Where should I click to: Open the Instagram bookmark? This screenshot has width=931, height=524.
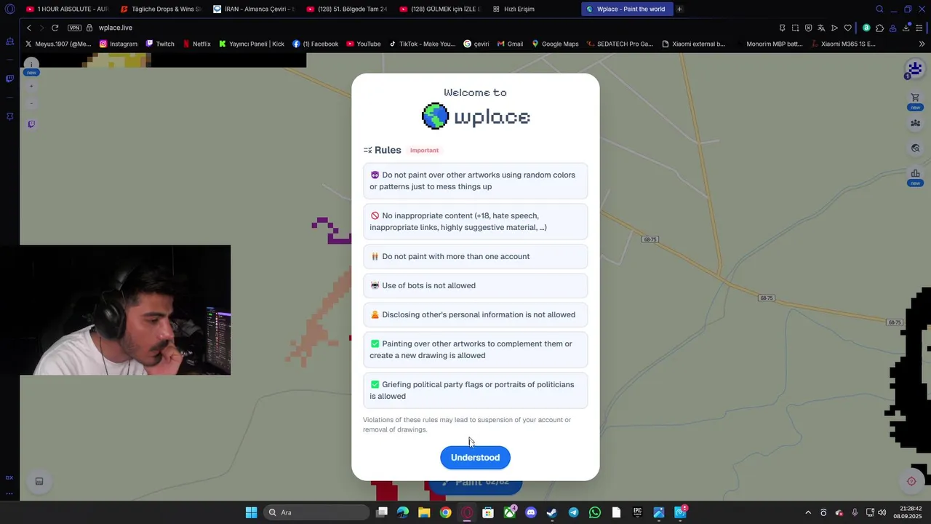tap(119, 44)
